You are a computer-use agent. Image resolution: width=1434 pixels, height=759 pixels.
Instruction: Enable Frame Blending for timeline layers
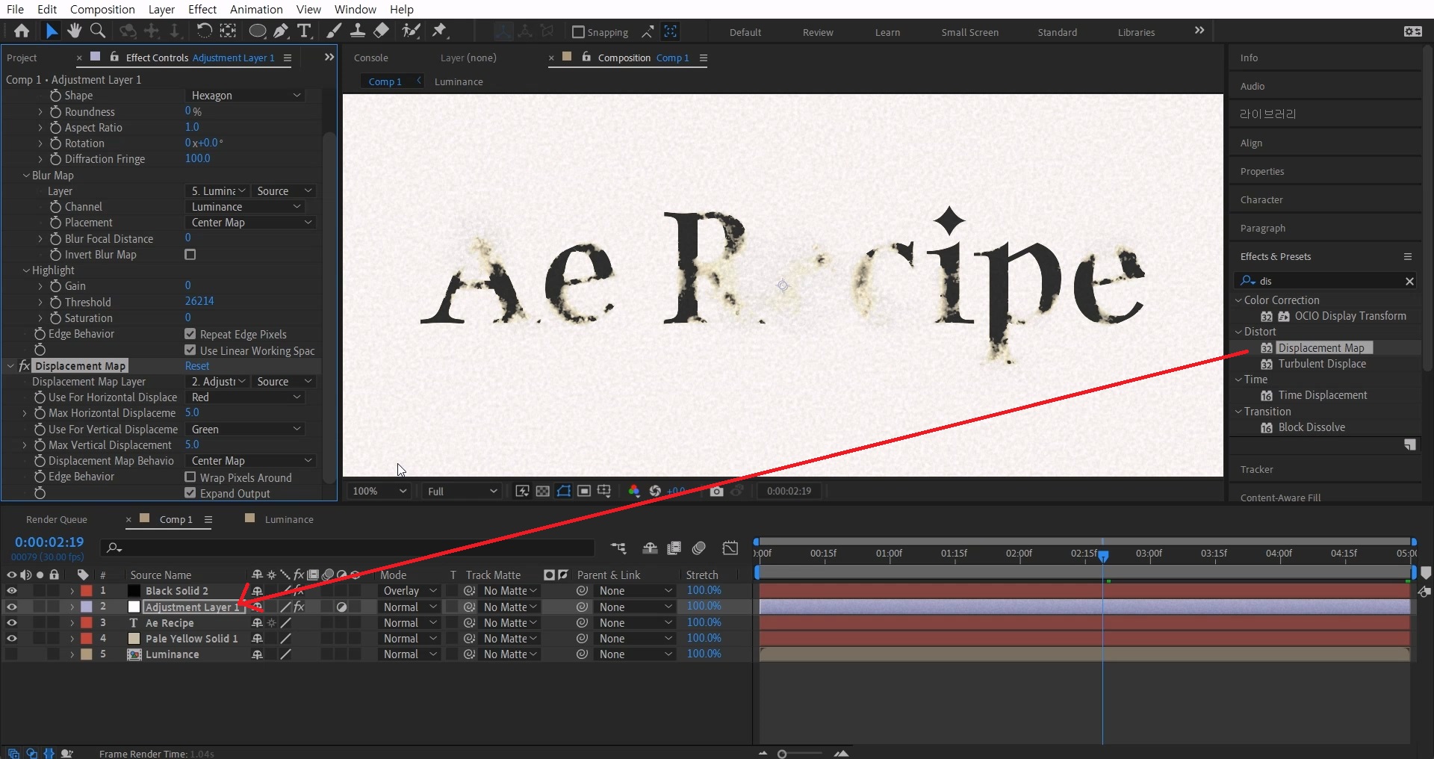(674, 548)
